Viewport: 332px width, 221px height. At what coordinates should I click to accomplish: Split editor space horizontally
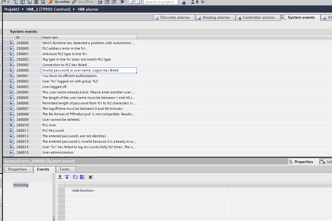pyautogui.click(x=131, y=2)
